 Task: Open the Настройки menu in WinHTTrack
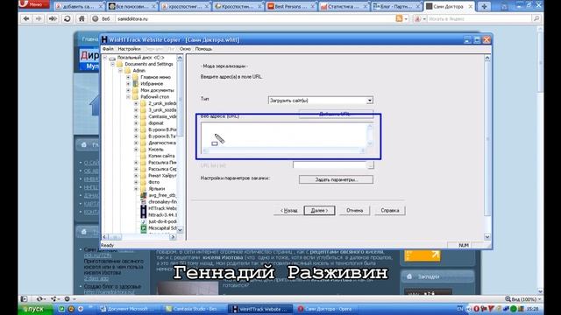tap(129, 49)
